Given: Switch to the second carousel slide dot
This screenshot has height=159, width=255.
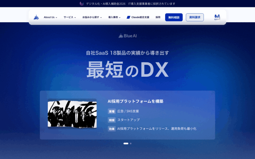Looking at the screenshot, I should (130, 143).
